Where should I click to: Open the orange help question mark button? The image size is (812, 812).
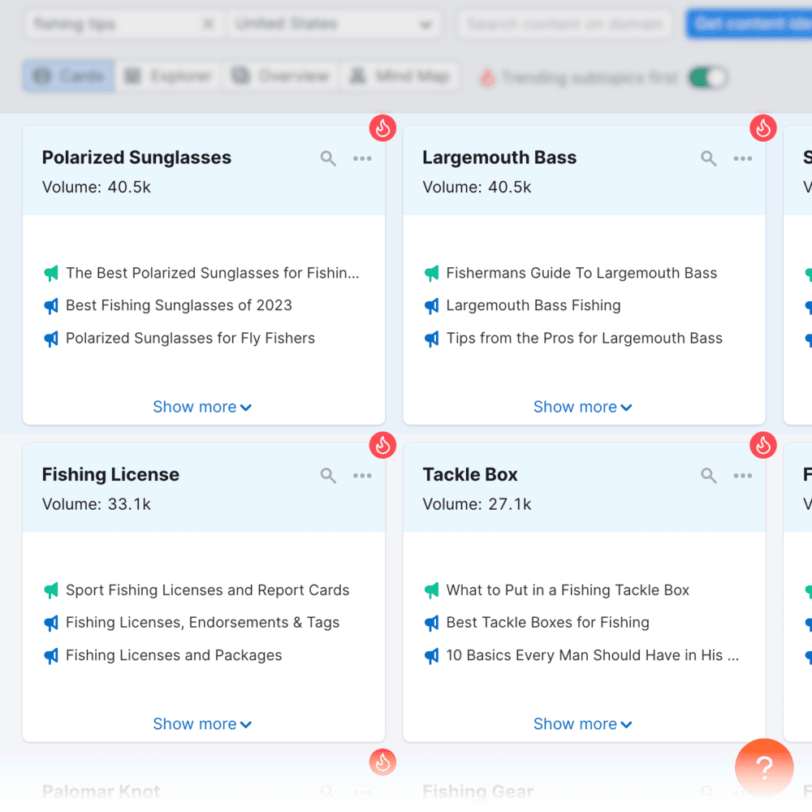point(764,767)
